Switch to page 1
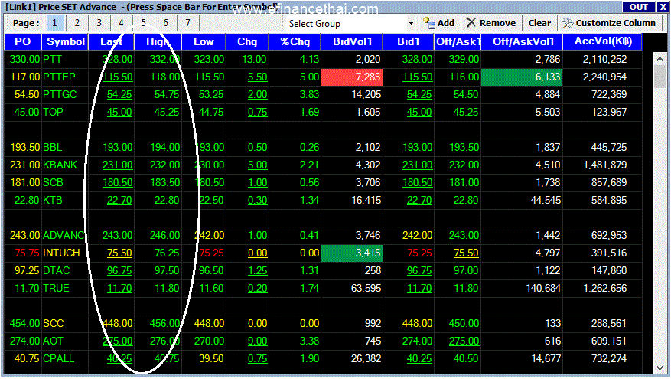The height and width of the screenshot is (379, 671). (x=54, y=23)
